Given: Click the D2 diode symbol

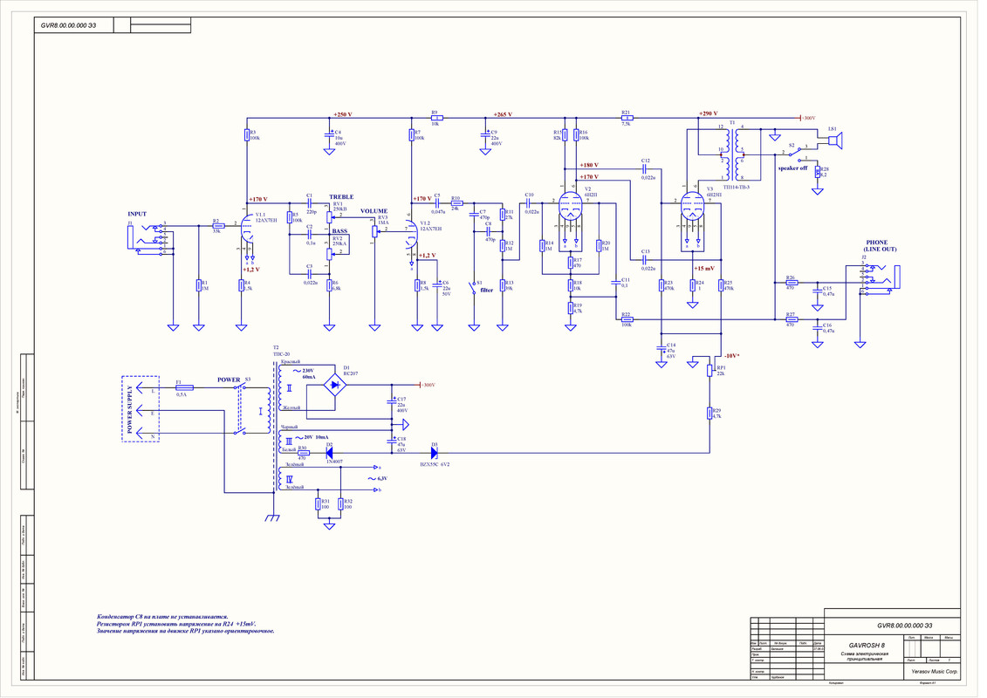Looking at the screenshot, I should (x=329, y=453).
